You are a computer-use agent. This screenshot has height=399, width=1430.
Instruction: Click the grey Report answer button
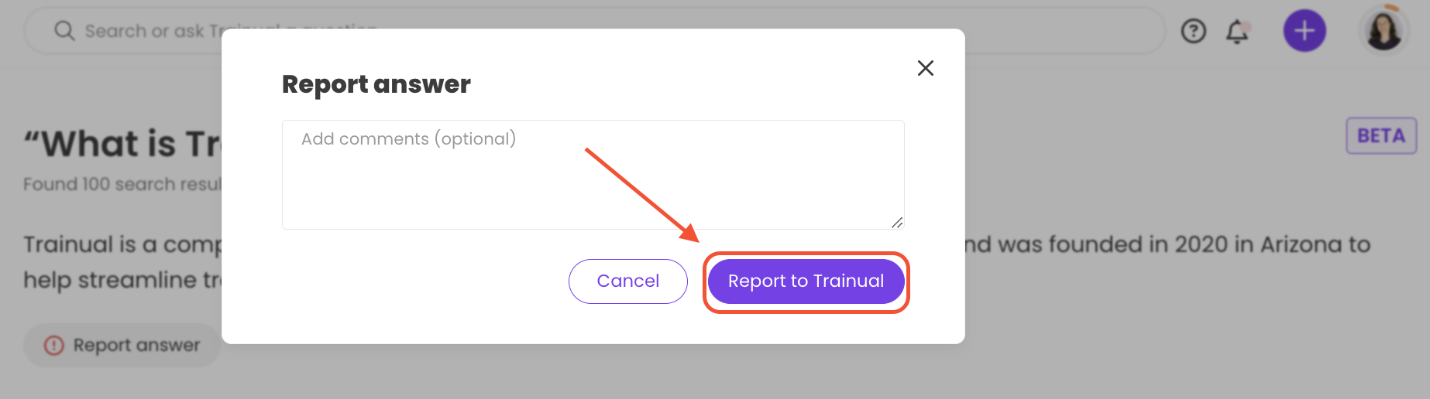coord(122,345)
